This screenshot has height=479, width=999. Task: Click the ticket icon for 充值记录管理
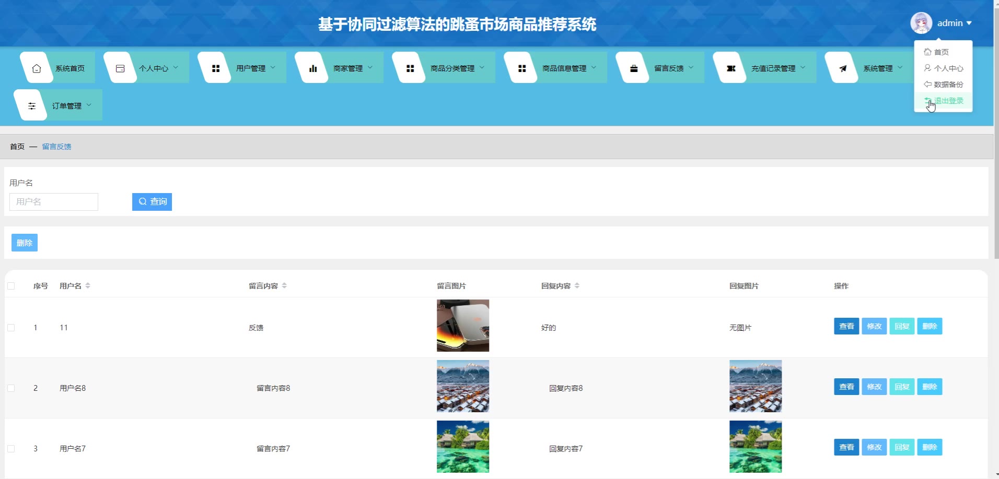(731, 68)
